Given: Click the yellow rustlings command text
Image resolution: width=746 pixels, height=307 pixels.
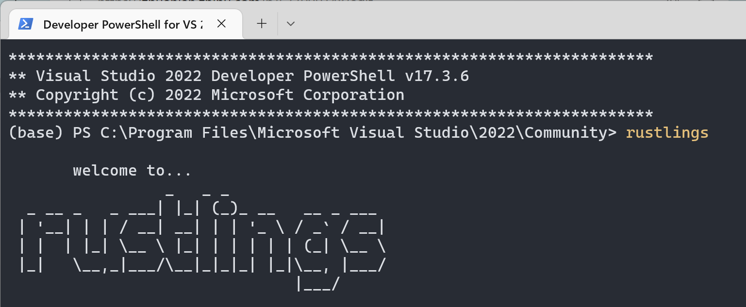Looking at the screenshot, I should [x=667, y=133].
